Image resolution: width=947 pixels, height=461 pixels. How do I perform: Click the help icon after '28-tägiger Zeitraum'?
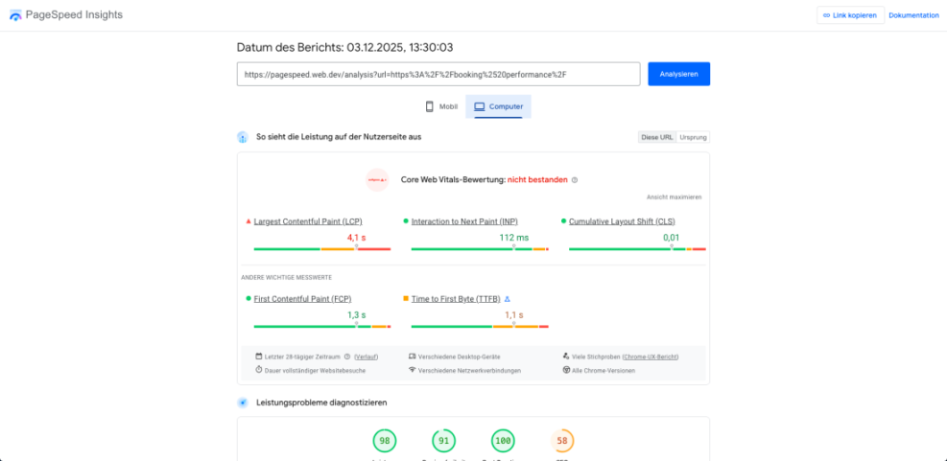347,357
